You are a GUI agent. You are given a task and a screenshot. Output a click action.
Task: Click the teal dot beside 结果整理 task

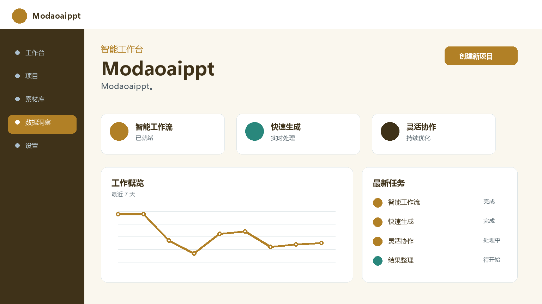(x=378, y=261)
